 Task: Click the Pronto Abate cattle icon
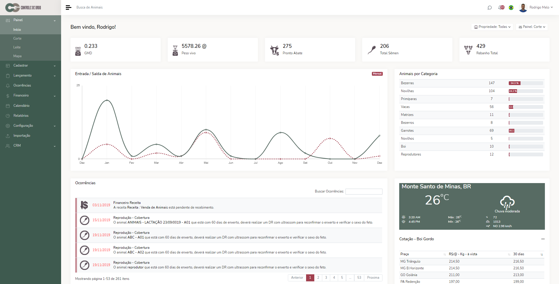tap(274, 50)
